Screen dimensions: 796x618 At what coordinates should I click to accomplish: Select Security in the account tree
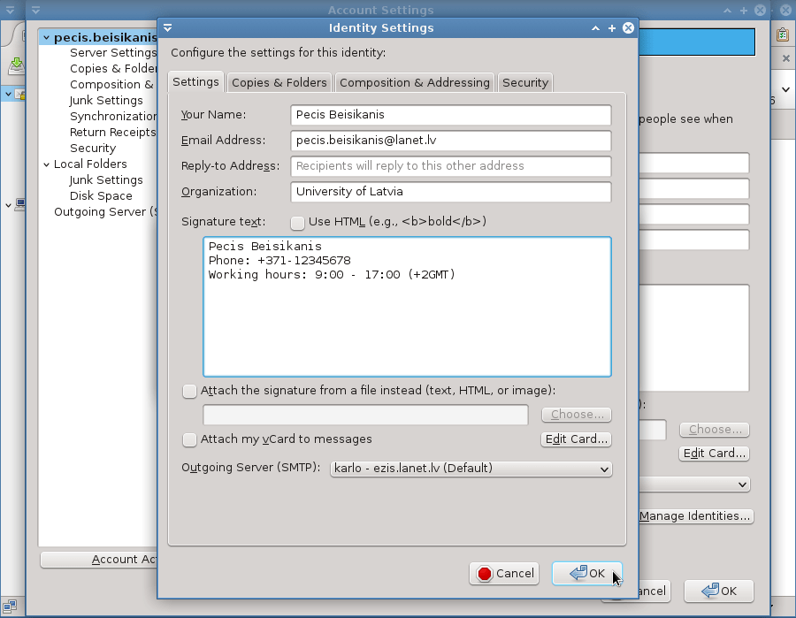point(93,149)
